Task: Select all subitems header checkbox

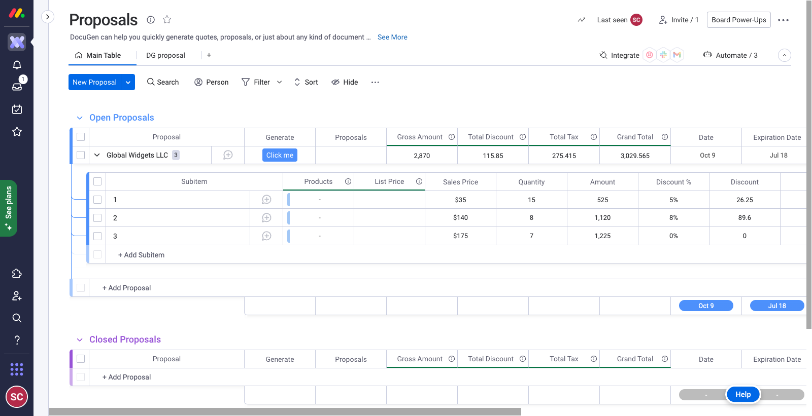Action: pos(97,181)
